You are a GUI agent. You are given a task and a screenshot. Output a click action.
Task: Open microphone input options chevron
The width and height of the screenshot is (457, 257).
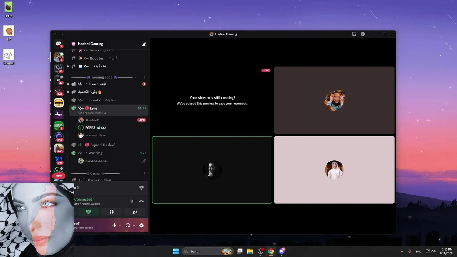point(120,225)
